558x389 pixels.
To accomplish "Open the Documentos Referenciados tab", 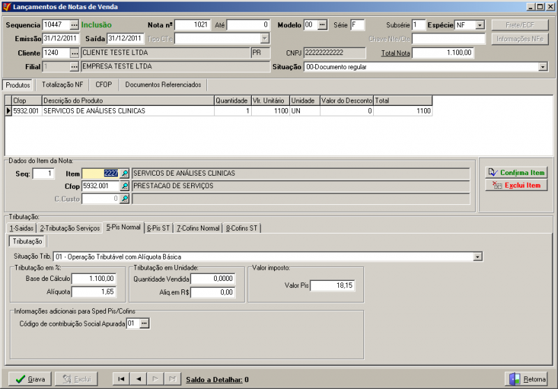I will (163, 84).
